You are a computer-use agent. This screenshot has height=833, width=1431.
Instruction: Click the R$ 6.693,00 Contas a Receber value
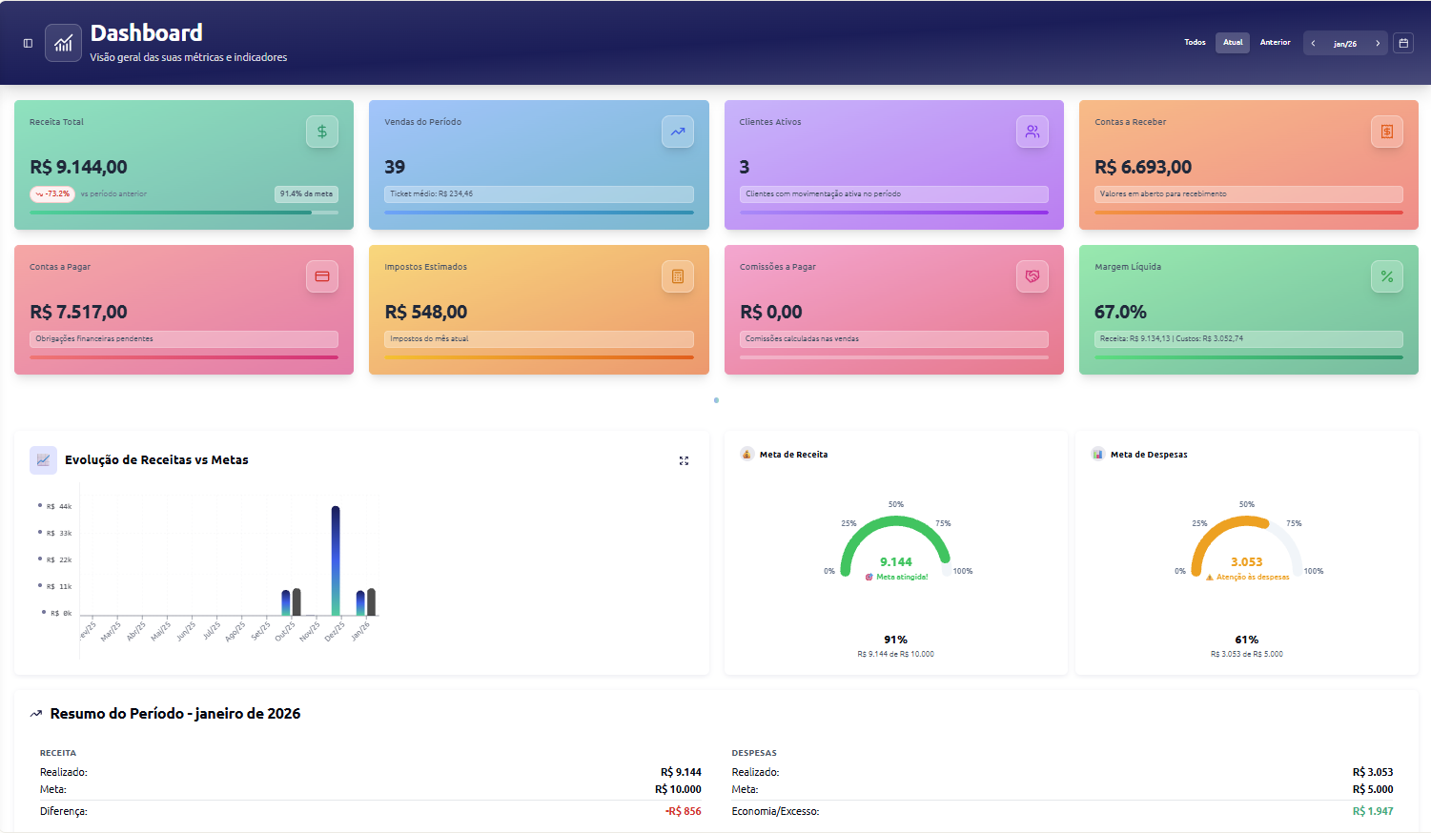point(1143,167)
